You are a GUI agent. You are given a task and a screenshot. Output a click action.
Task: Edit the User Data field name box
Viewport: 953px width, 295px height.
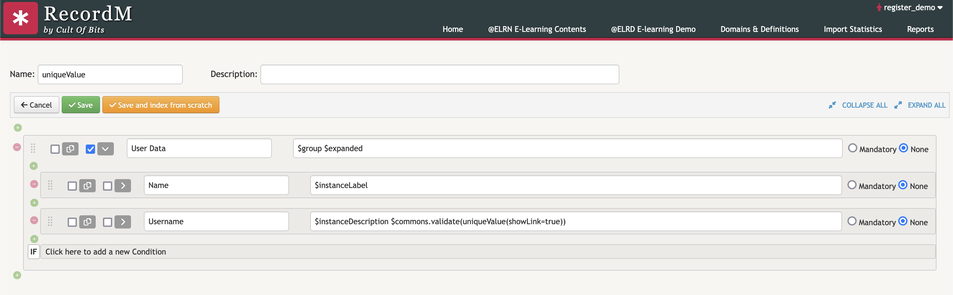[x=199, y=148]
